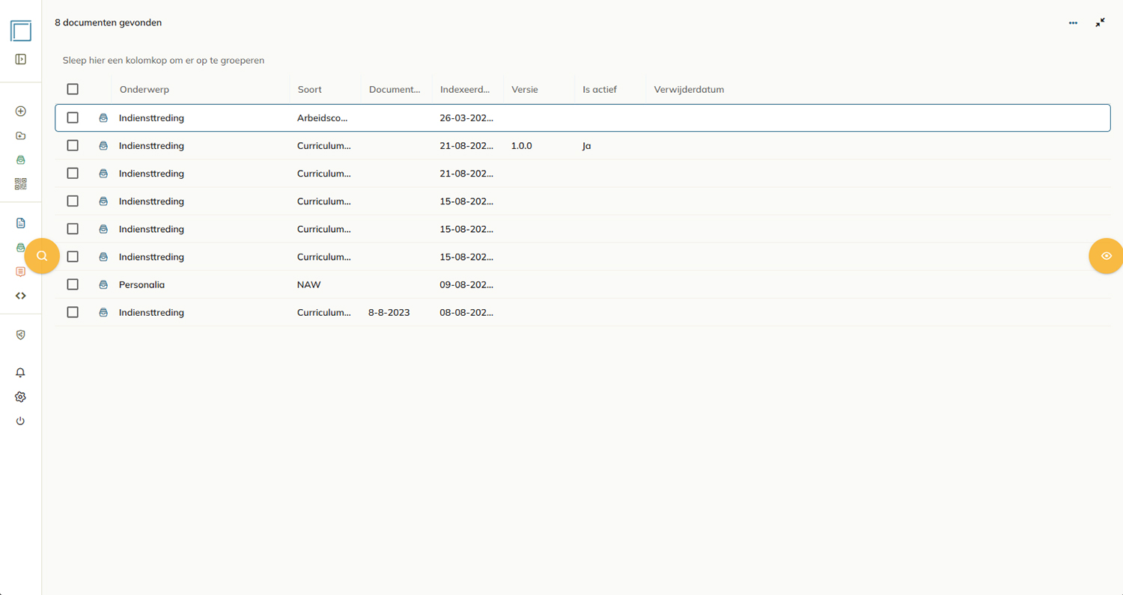Click the NAW type cell
This screenshot has width=1123, height=595.
(x=309, y=284)
